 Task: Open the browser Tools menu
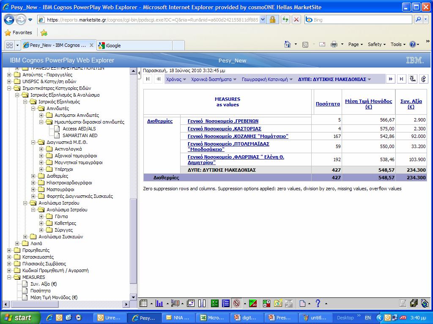click(x=398, y=44)
